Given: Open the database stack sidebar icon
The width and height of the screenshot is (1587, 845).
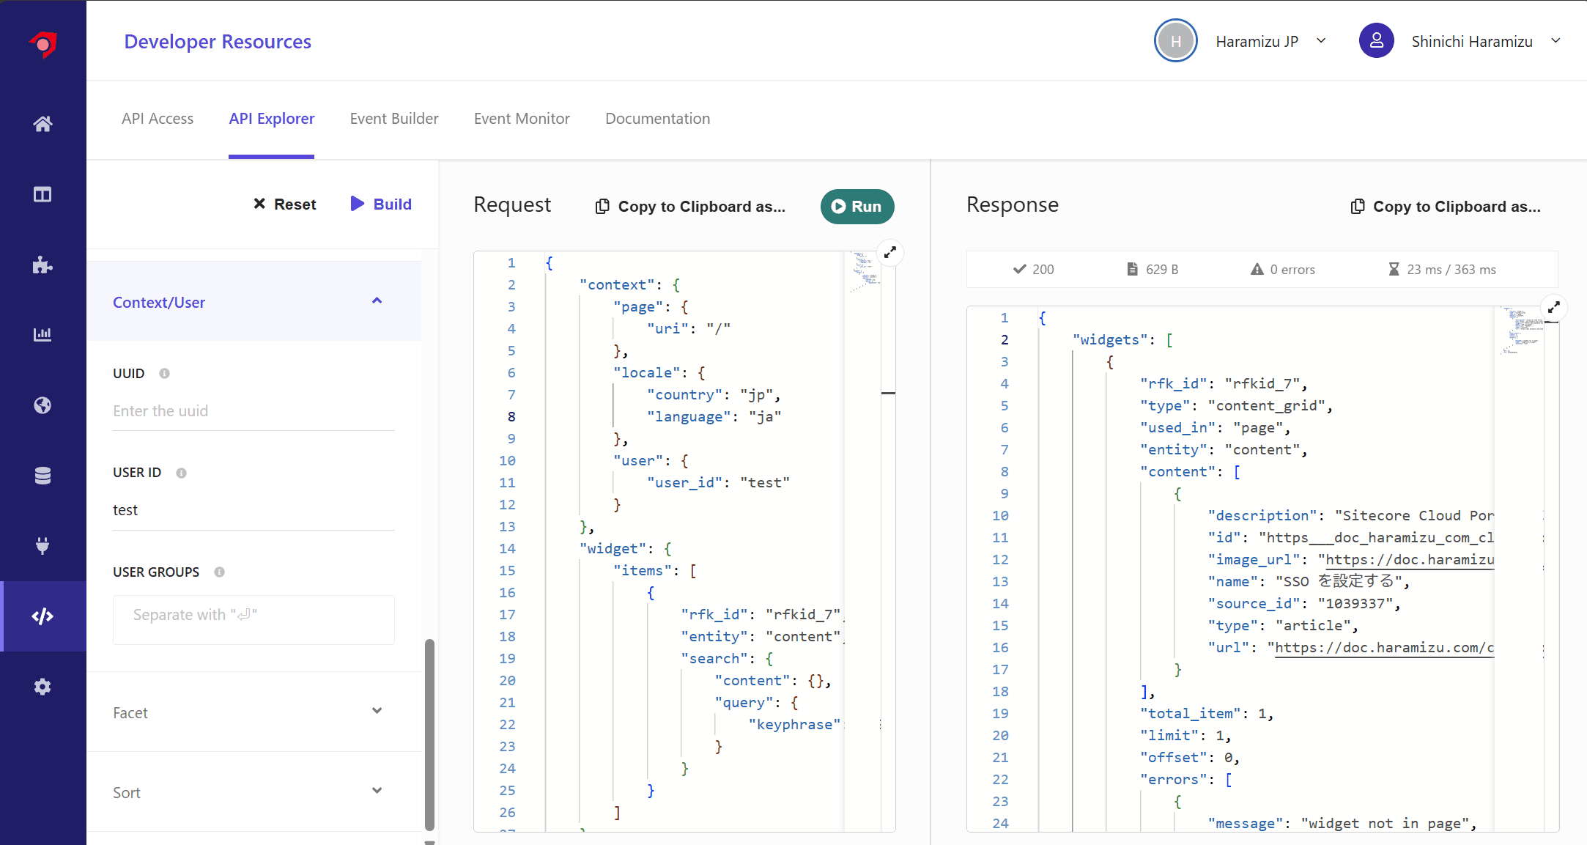Looking at the screenshot, I should click(x=42, y=476).
